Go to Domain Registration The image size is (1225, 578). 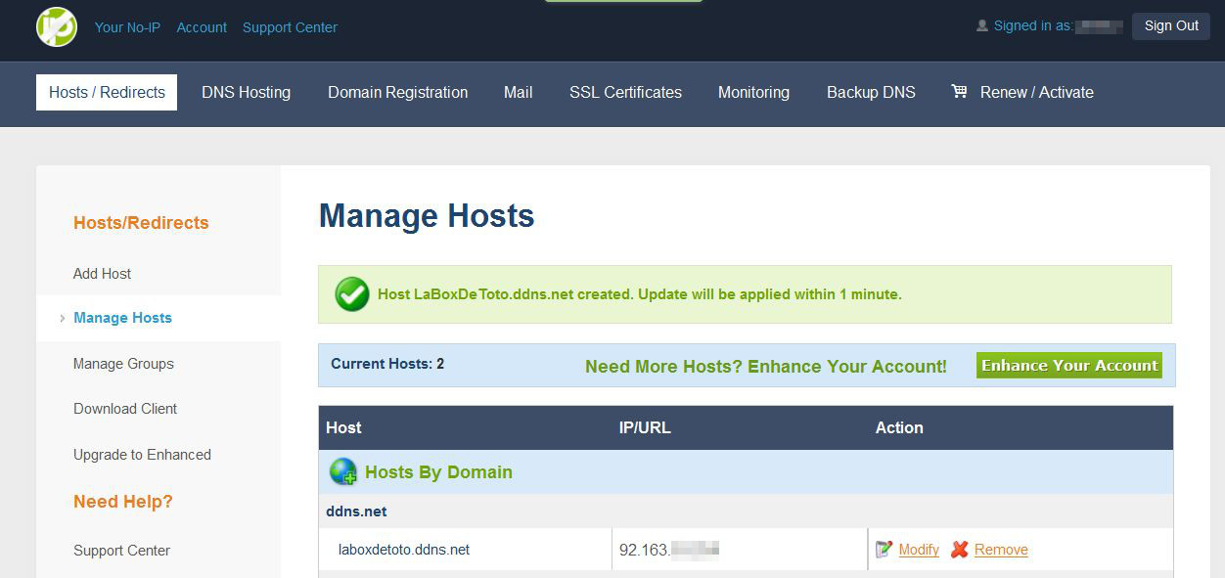(x=397, y=92)
